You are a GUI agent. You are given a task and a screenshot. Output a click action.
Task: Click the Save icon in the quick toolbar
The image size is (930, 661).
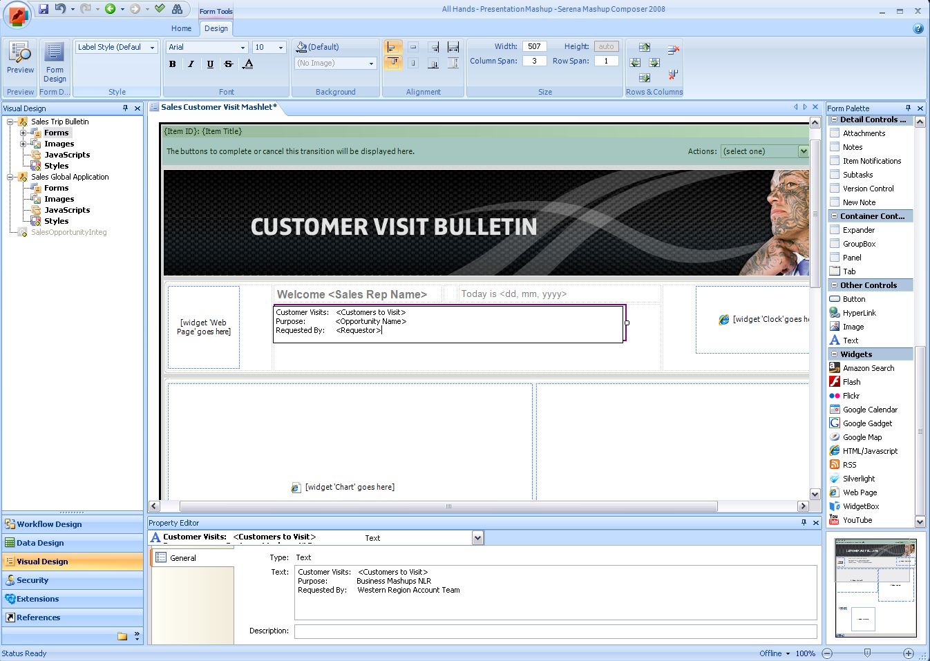coord(44,9)
